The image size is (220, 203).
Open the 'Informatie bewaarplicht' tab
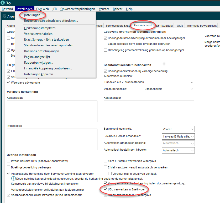pos(202,26)
